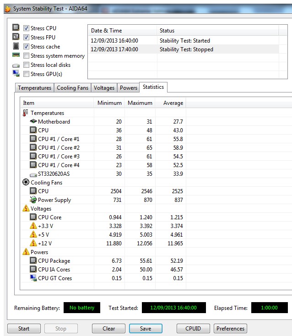Click the Start button
Screen dimensions: 292x336
[x=24, y=329]
